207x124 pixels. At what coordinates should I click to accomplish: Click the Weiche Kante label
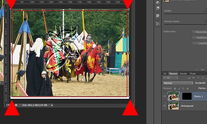point(172,21)
